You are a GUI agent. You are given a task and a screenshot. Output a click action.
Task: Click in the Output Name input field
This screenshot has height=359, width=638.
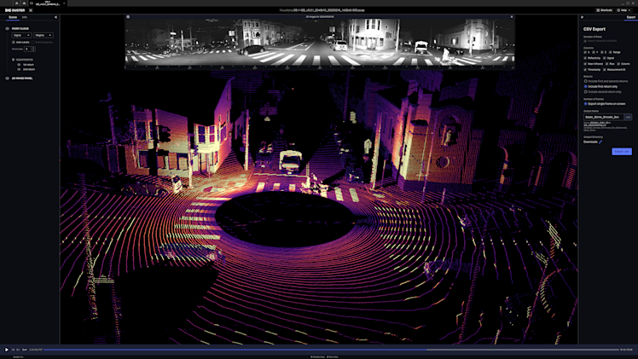[604, 117]
